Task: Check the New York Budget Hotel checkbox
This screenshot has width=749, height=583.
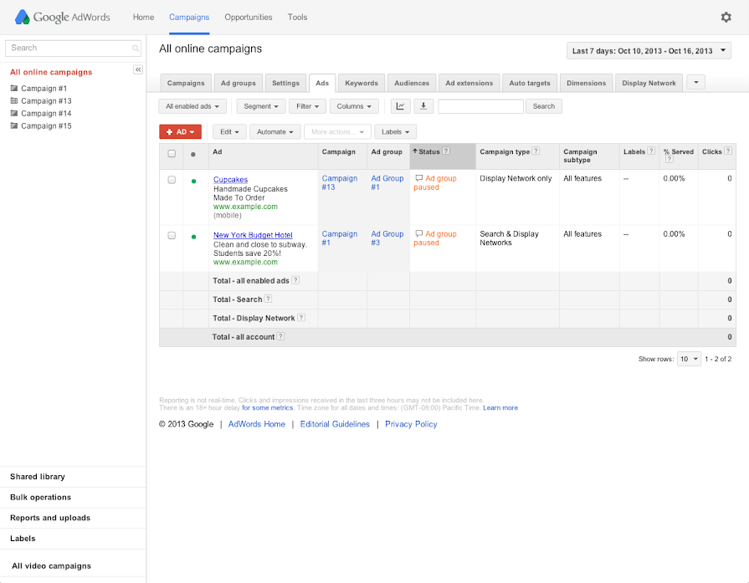Action: point(172,236)
